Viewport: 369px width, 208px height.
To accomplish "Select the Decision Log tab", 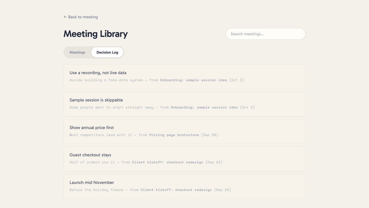I will (107, 52).
